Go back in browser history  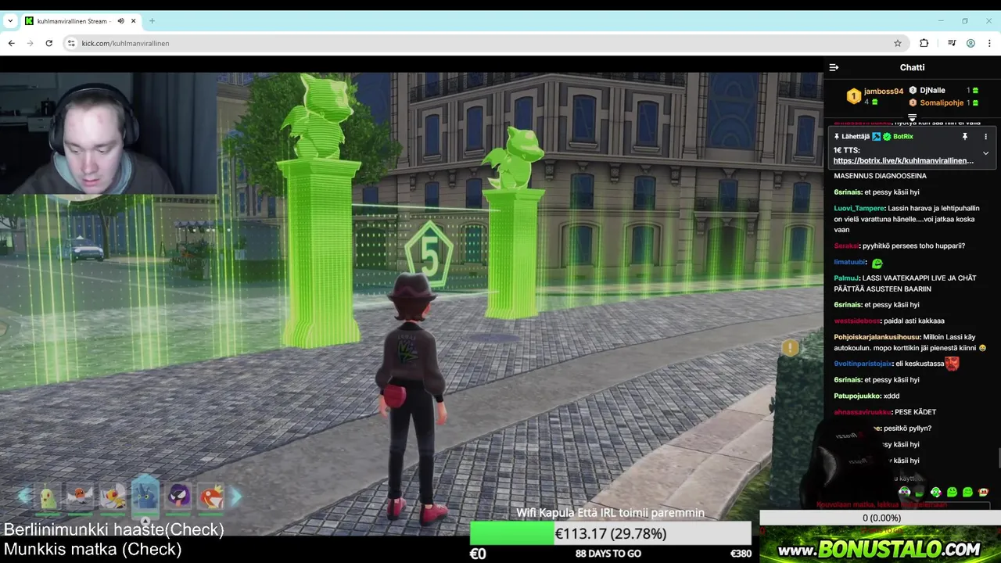pos(11,43)
